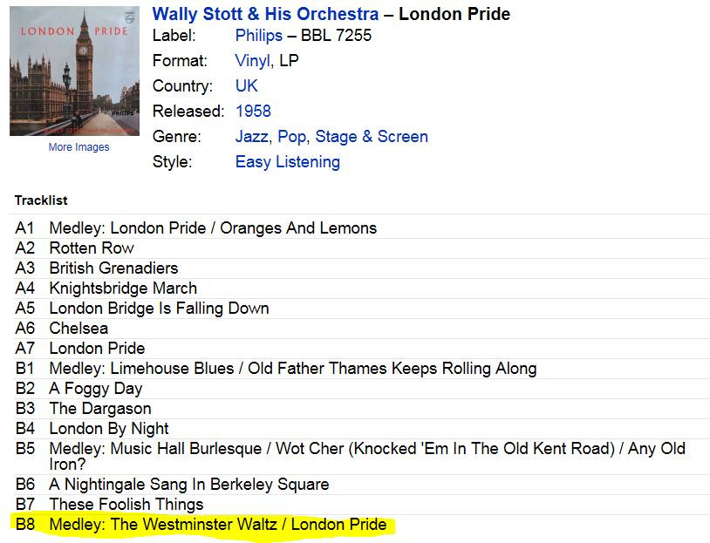Viewport: 710px width, 543px height.
Task: Select the Vinyl format link
Action: coord(253,61)
